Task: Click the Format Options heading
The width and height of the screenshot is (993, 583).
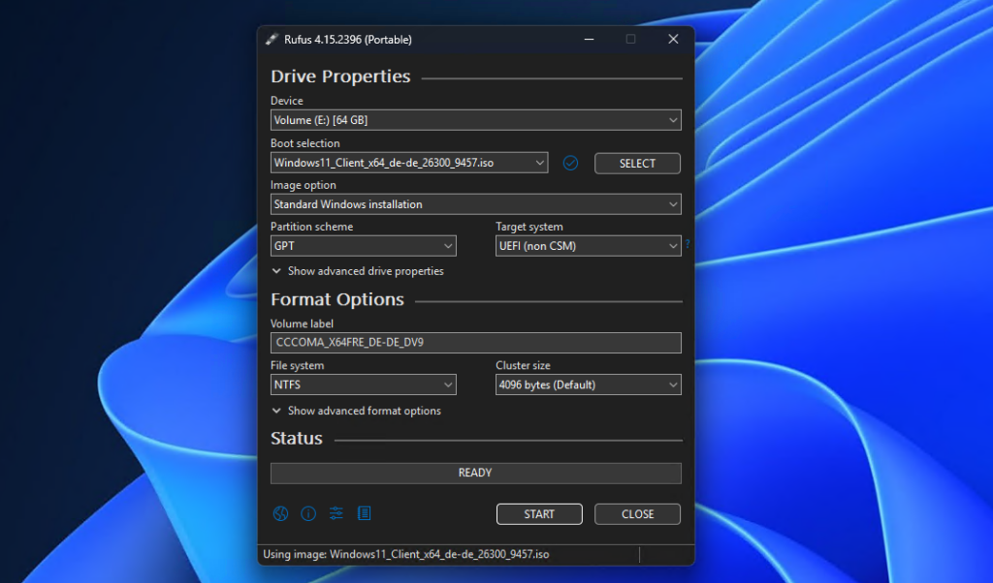Action: (336, 299)
